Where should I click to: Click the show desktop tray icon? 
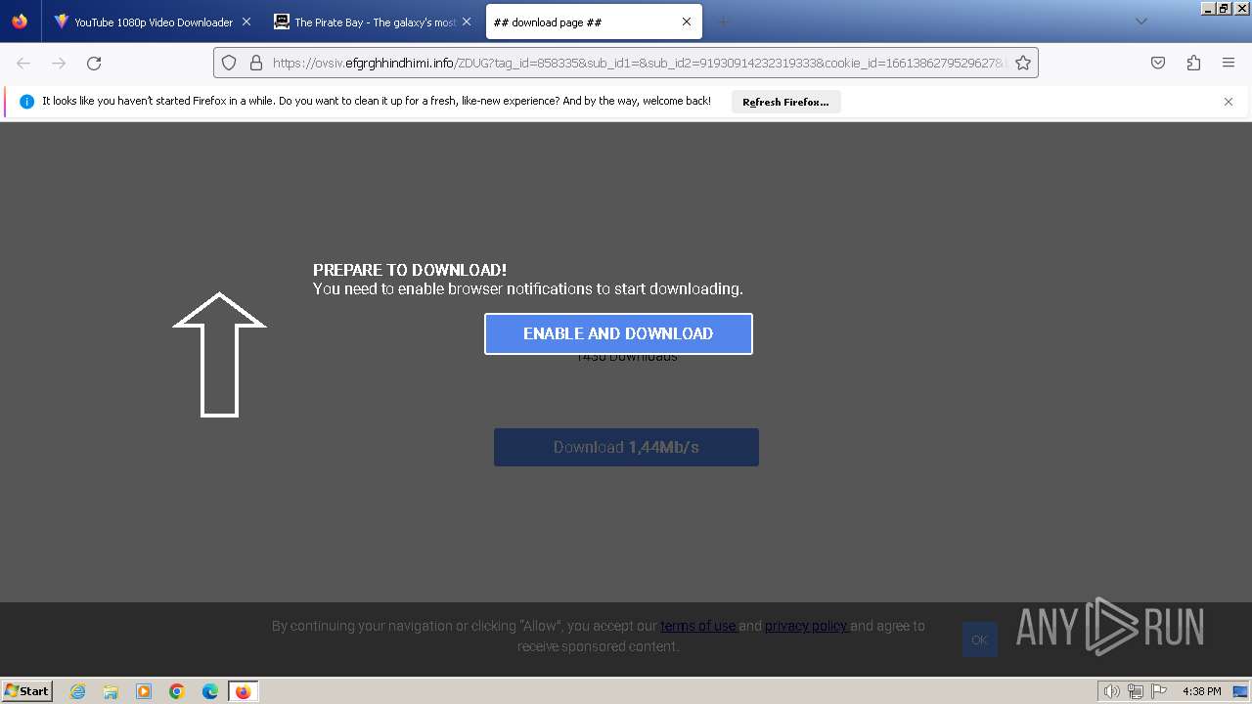tap(1241, 691)
